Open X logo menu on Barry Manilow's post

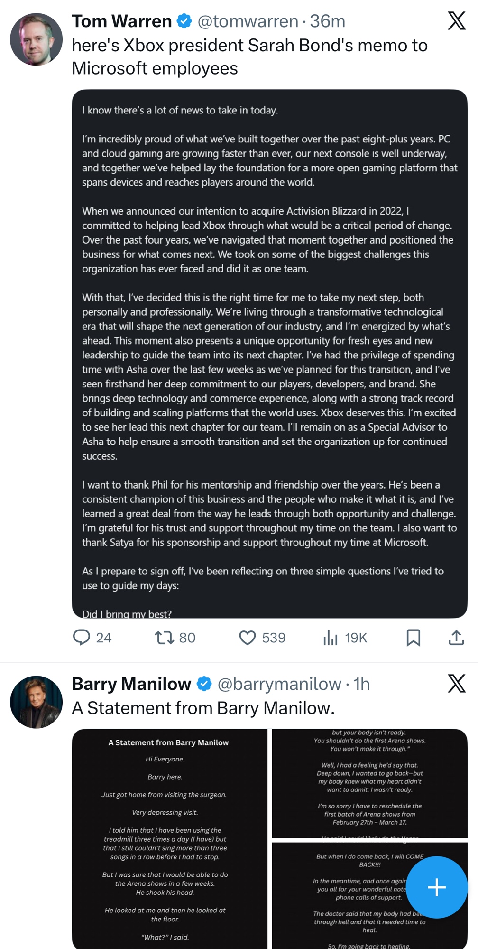456,684
